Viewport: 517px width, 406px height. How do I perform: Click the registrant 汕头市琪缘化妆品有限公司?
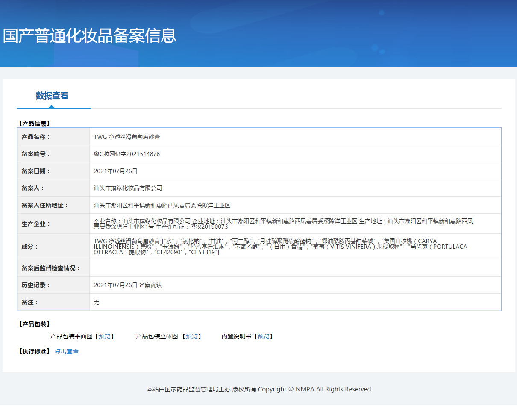pyautogui.click(x=128, y=188)
